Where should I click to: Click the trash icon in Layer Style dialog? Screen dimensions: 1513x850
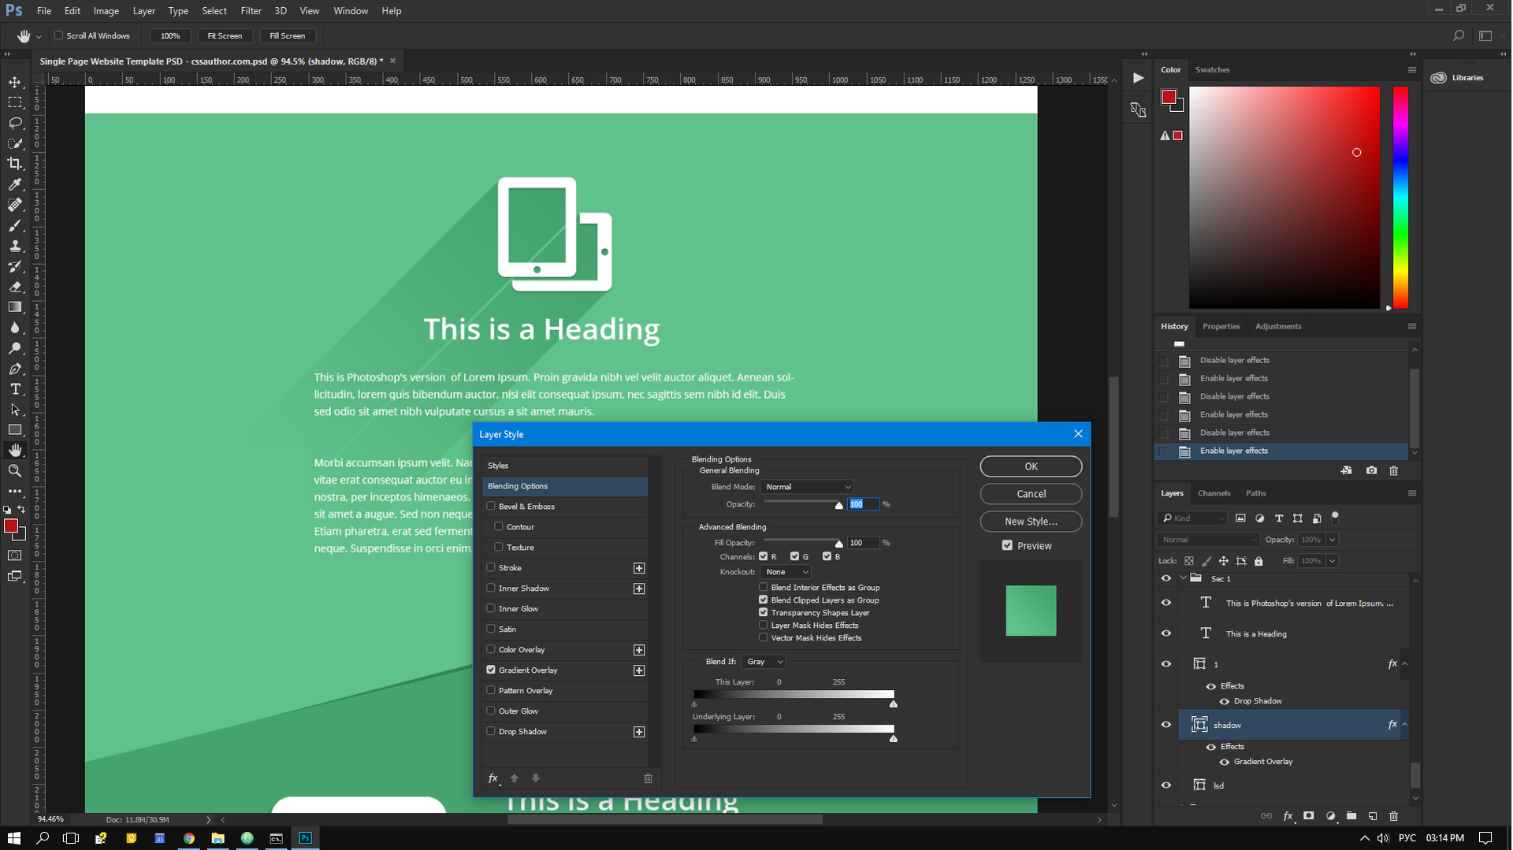pos(648,778)
